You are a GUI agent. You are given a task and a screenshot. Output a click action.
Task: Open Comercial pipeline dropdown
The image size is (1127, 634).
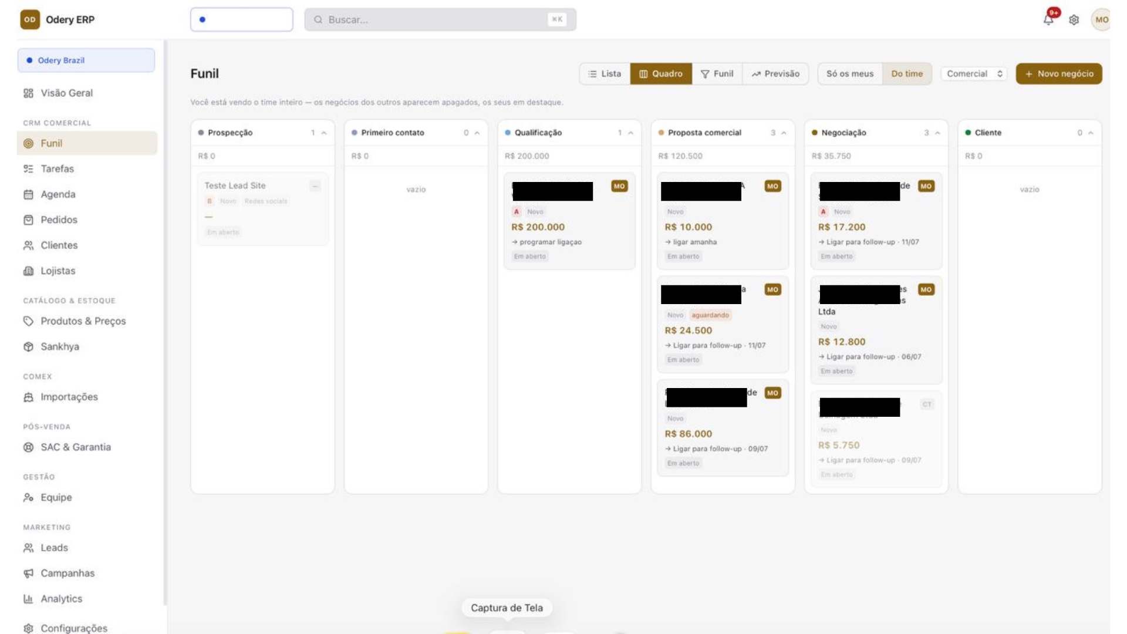pyautogui.click(x=974, y=74)
